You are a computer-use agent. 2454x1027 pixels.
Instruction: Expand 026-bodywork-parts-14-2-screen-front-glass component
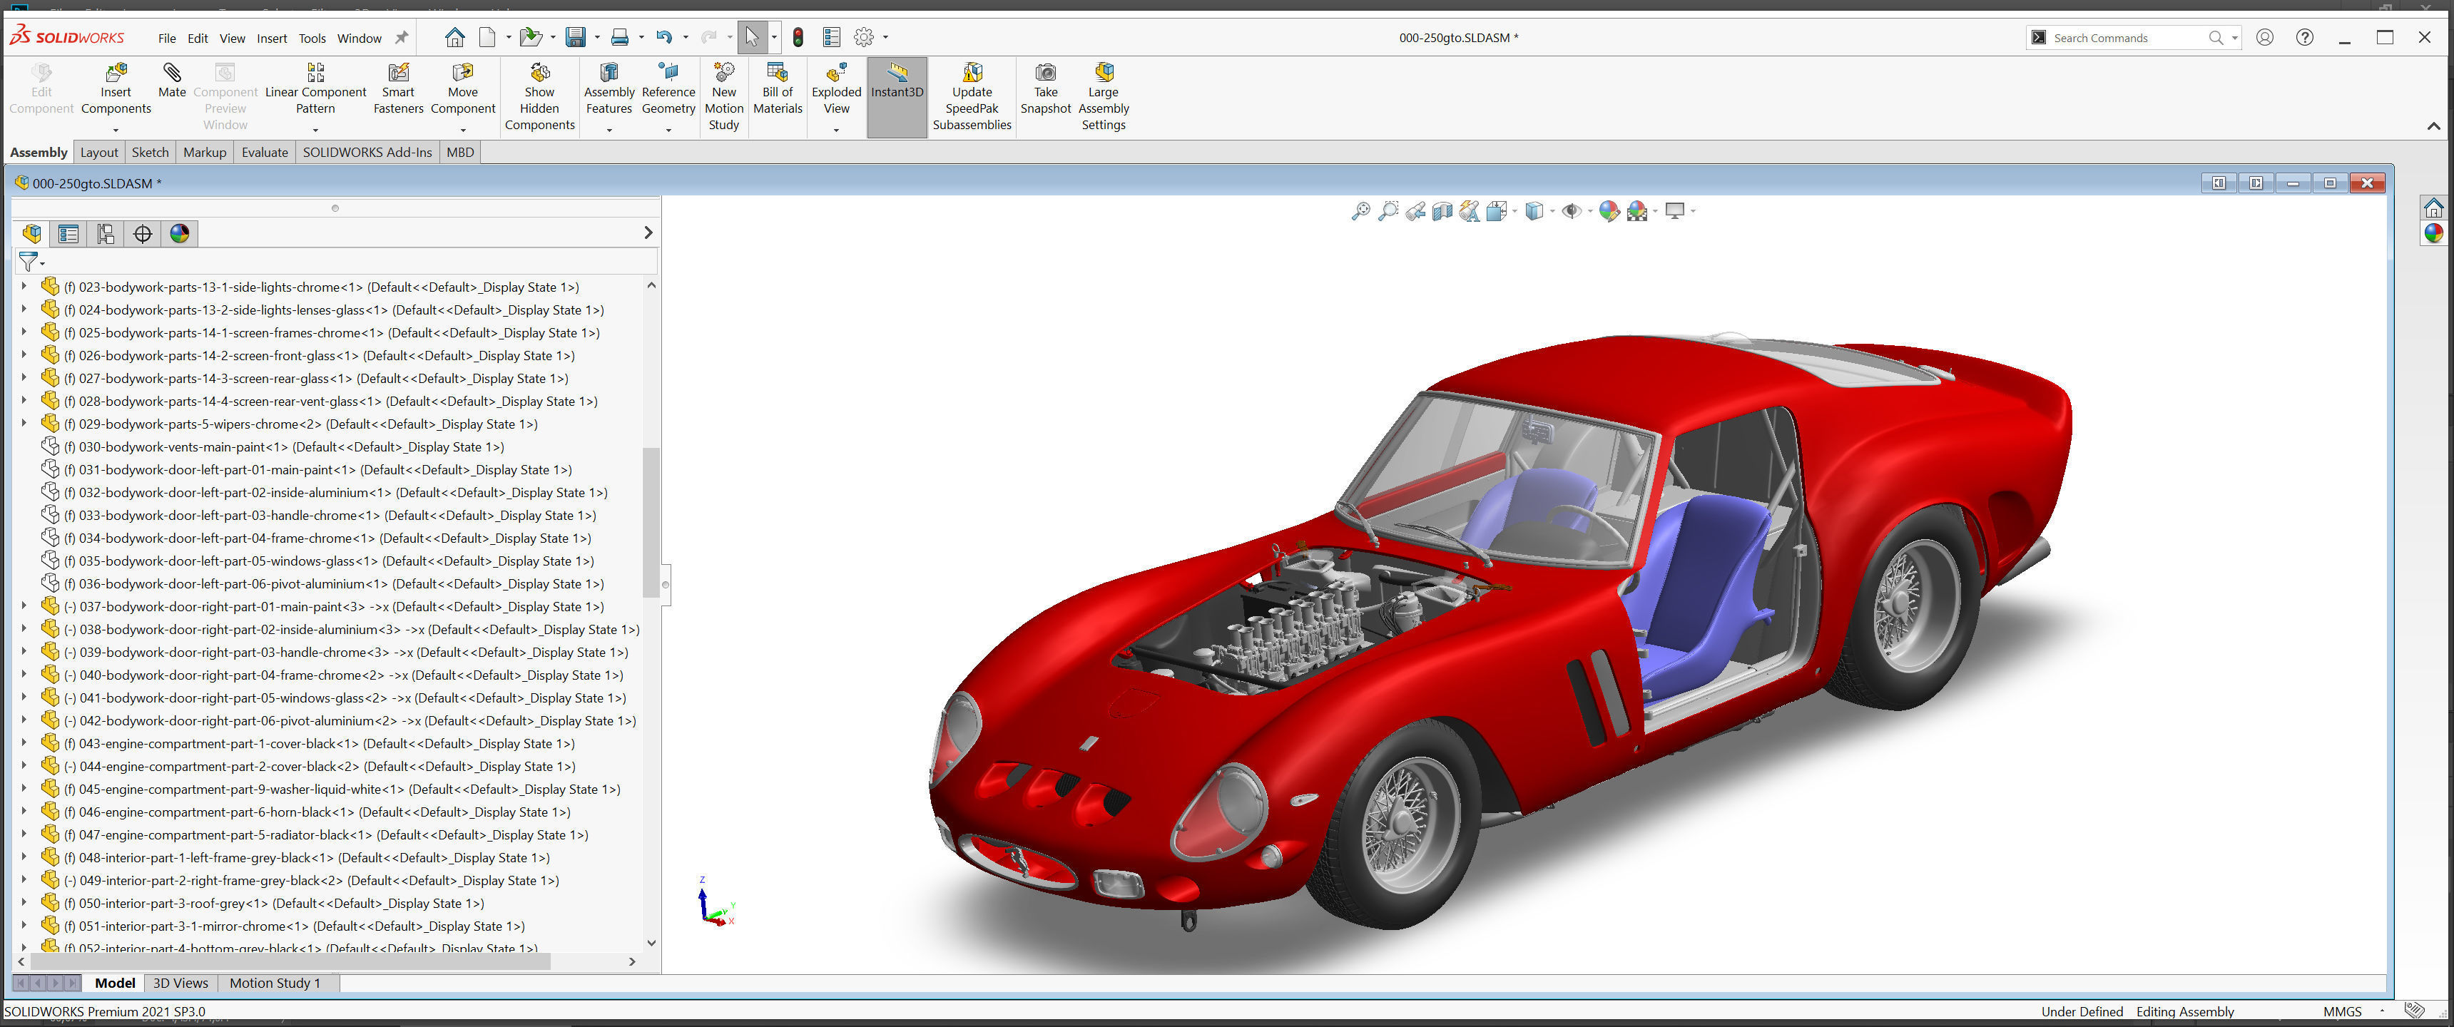pos(24,354)
